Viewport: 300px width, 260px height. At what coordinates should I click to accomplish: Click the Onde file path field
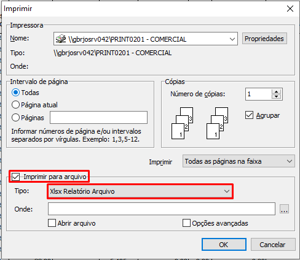[162, 209]
